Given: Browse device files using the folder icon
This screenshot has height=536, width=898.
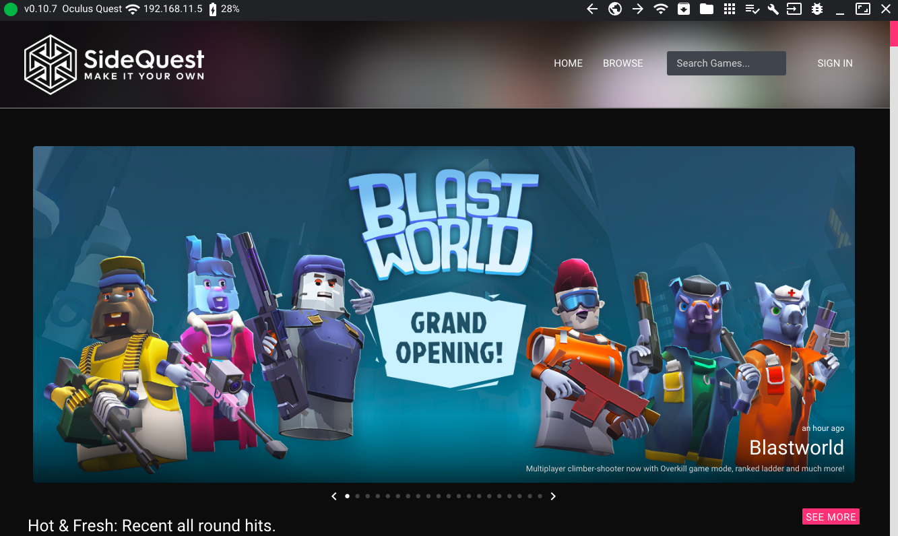Looking at the screenshot, I should 706,9.
